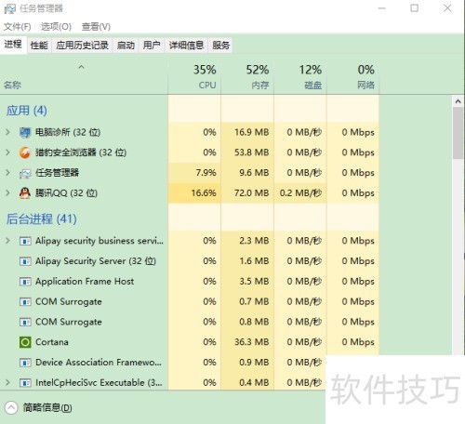Click the Device Association Framework icon
This screenshot has height=424, width=465.
25,363
